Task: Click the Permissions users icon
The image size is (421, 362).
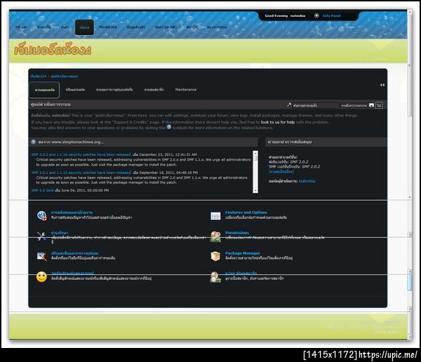Action: click(215, 236)
